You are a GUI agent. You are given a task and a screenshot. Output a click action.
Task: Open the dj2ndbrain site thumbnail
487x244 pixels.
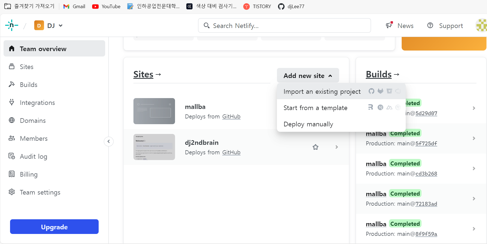tap(154, 147)
